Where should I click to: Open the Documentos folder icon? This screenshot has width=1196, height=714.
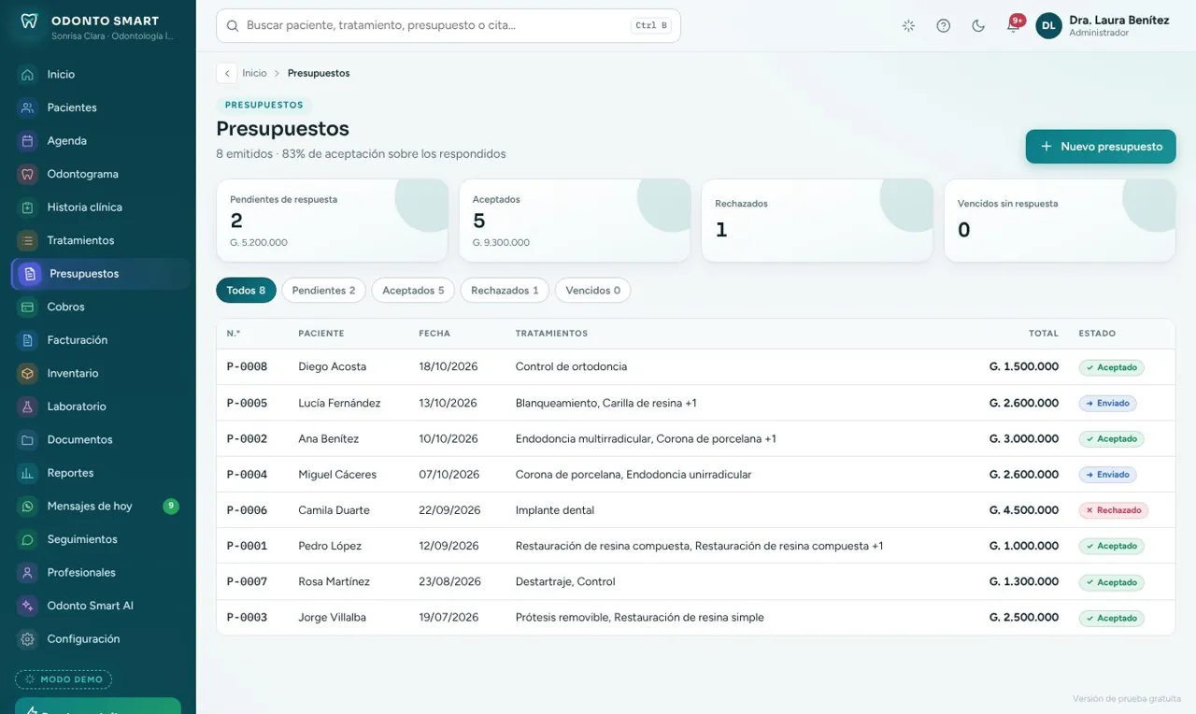tap(28, 439)
